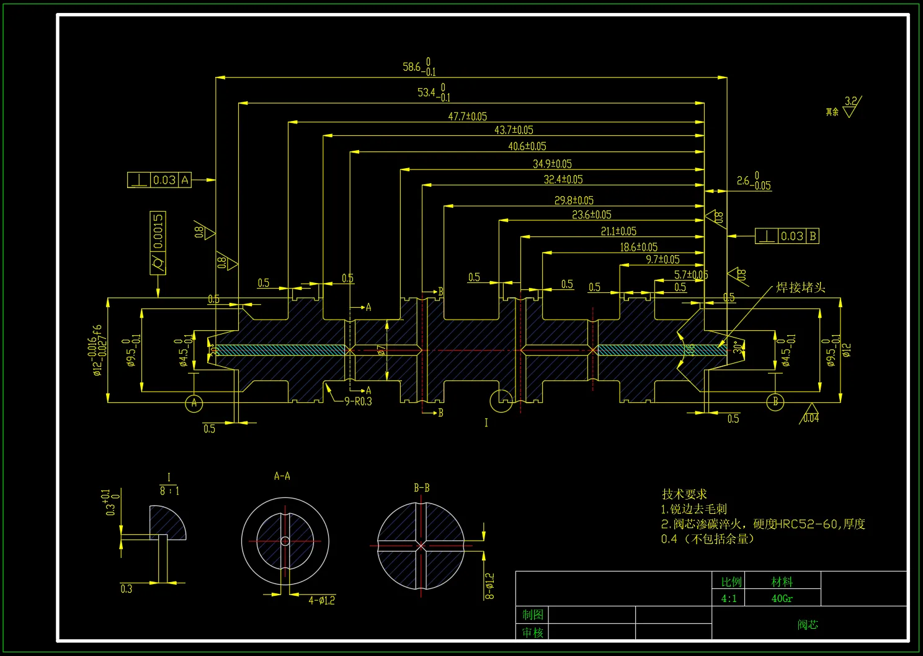This screenshot has width=923, height=656.
Task: Select the 制图 title block label
Action: click(533, 614)
